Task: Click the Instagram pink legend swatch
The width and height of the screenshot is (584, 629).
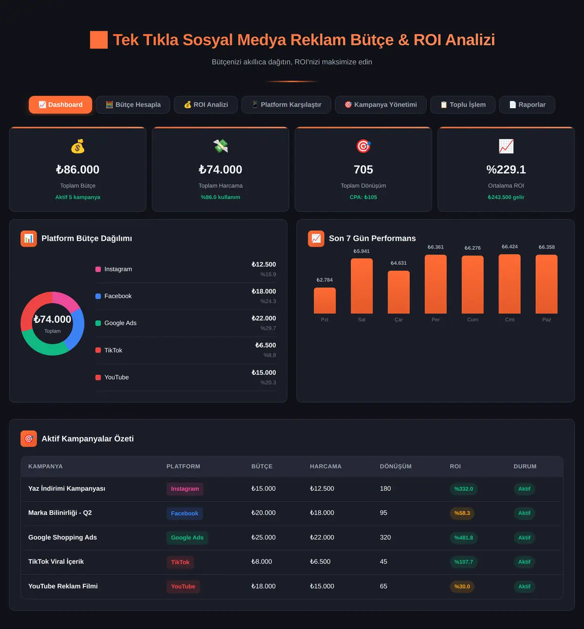Action: click(x=98, y=269)
